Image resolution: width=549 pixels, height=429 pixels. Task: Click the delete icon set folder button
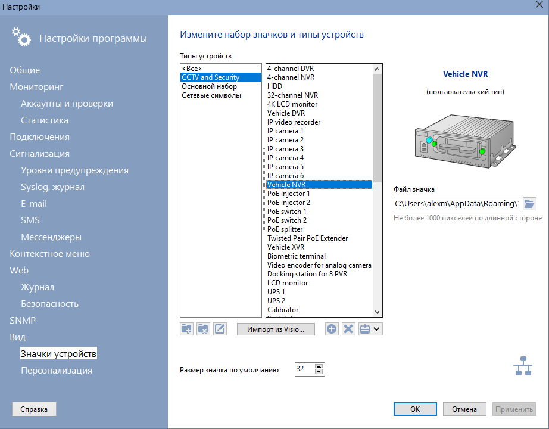203,329
